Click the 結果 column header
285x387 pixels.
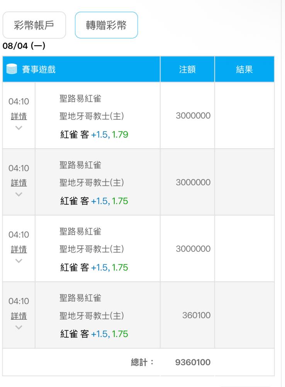[244, 69]
